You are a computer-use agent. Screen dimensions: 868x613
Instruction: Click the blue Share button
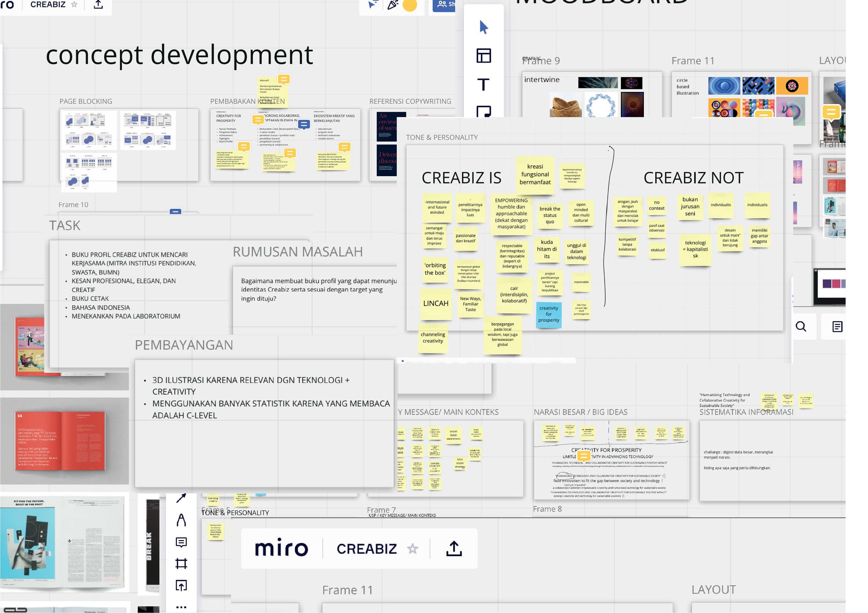[444, 5]
